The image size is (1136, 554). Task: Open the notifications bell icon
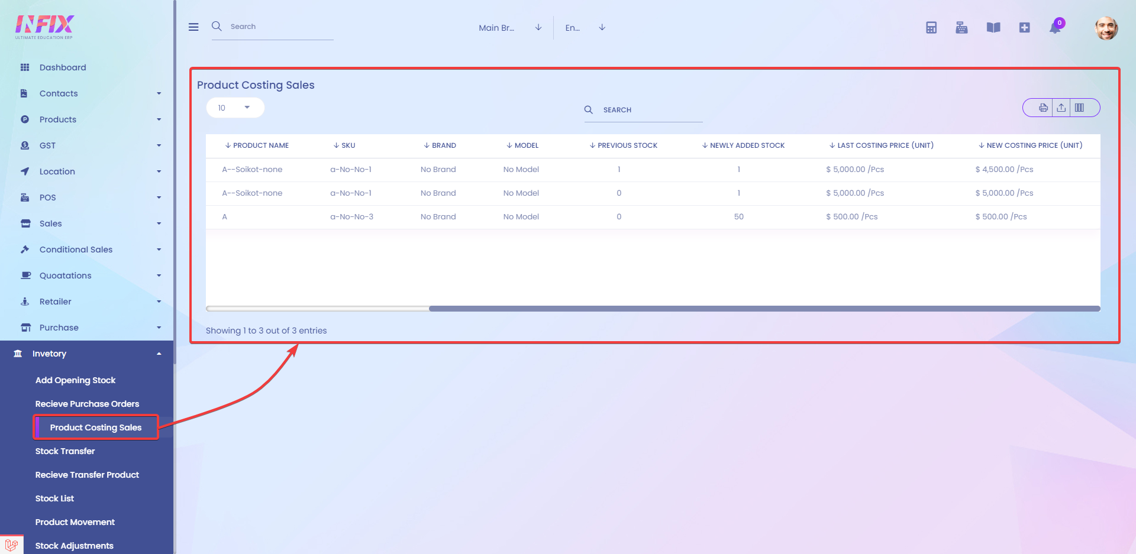pyautogui.click(x=1055, y=28)
